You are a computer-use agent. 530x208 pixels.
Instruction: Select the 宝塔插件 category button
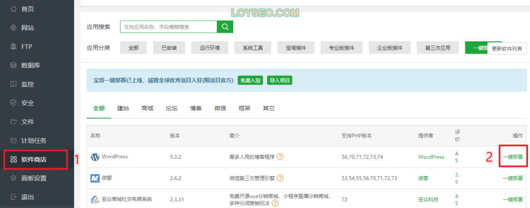click(x=296, y=48)
